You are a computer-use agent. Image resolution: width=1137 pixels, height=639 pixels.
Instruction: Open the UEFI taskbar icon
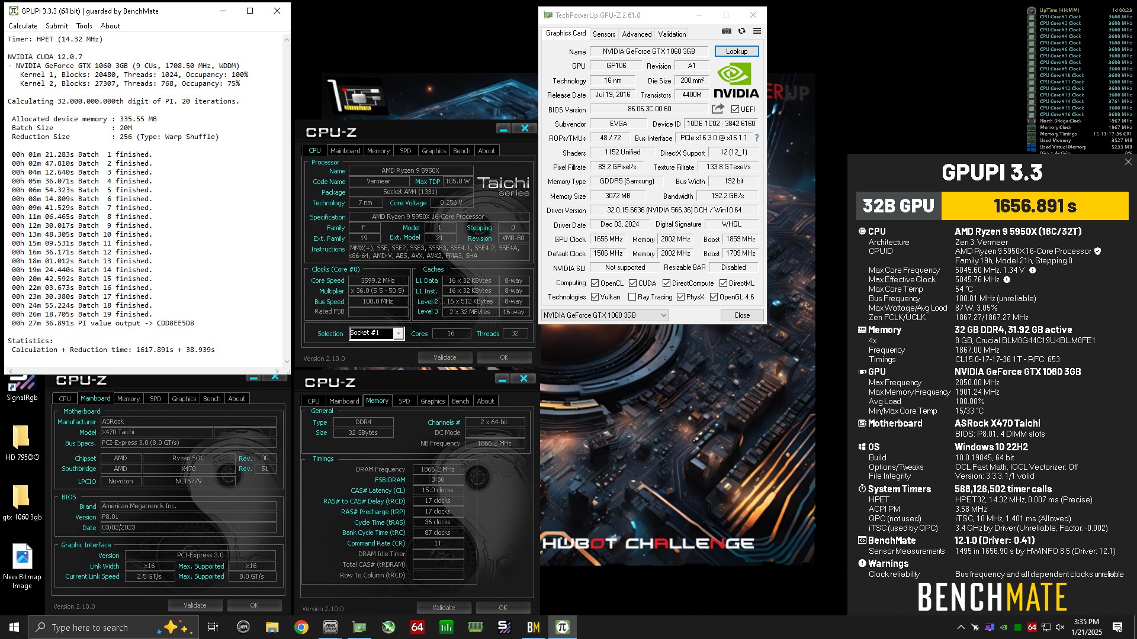[x=243, y=627]
